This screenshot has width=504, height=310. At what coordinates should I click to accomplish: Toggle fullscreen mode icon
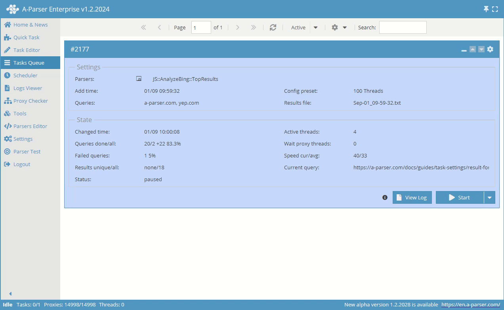coord(495,9)
